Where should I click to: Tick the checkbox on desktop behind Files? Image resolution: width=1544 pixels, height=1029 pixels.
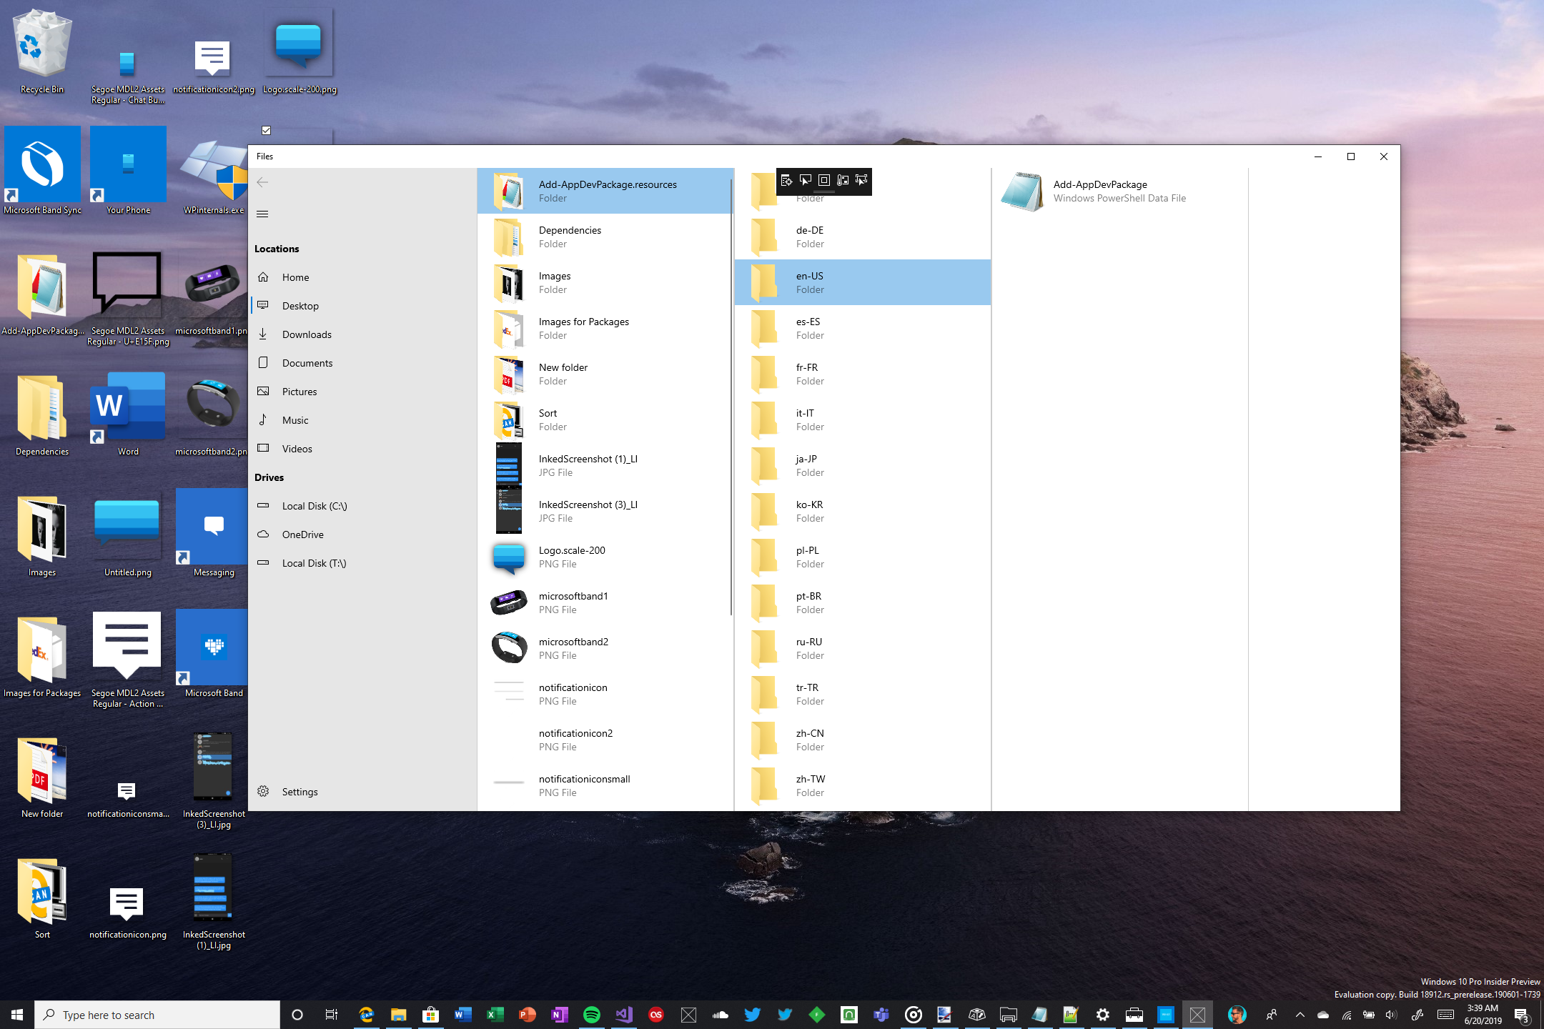pyautogui.click(x=266, y=130)
